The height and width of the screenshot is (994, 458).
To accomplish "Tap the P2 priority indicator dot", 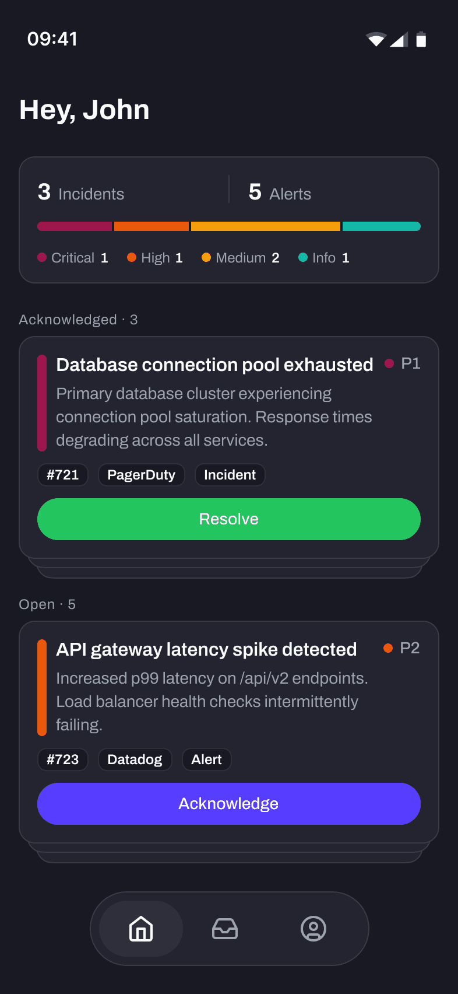I will click(388, 649).
